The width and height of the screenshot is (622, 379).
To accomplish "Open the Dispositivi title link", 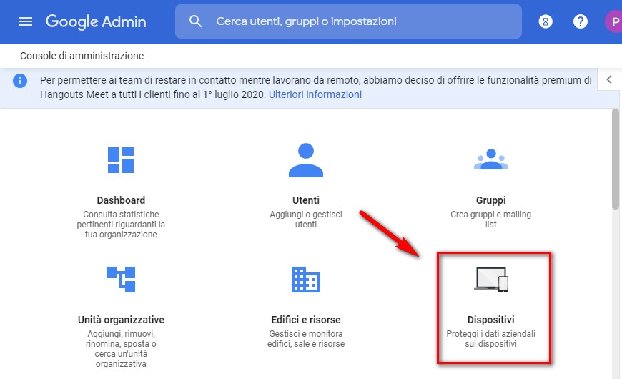I will pos(491,320).
